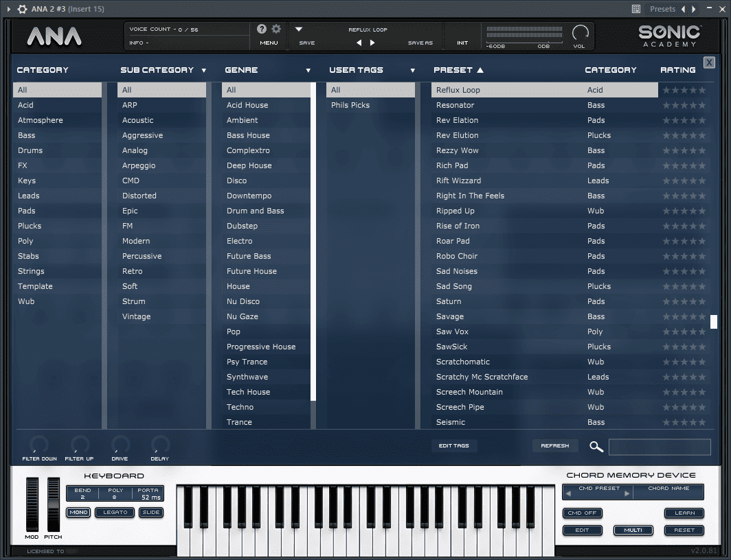This screenshot has height=560, width=731.
Task: Click the chord memory EDIT button
Action: point(583,530)
